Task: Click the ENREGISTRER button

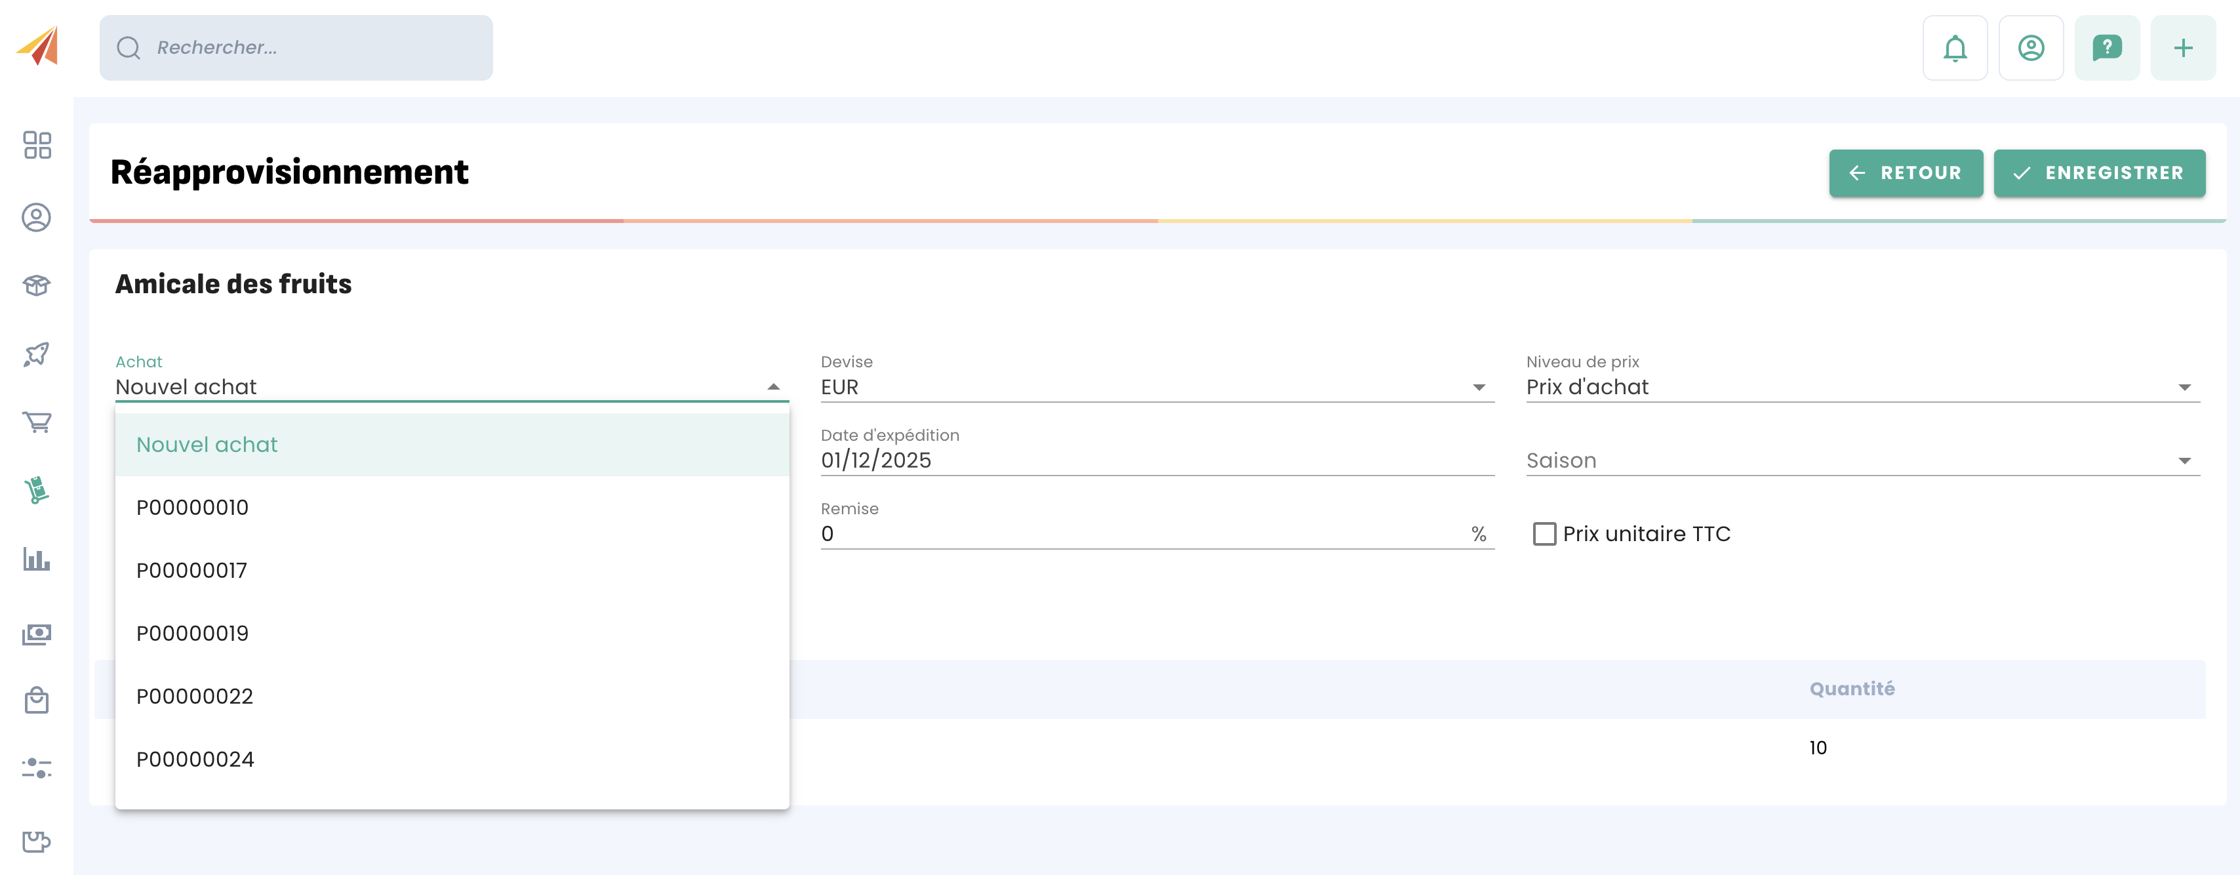Action: pos(2098,173)
